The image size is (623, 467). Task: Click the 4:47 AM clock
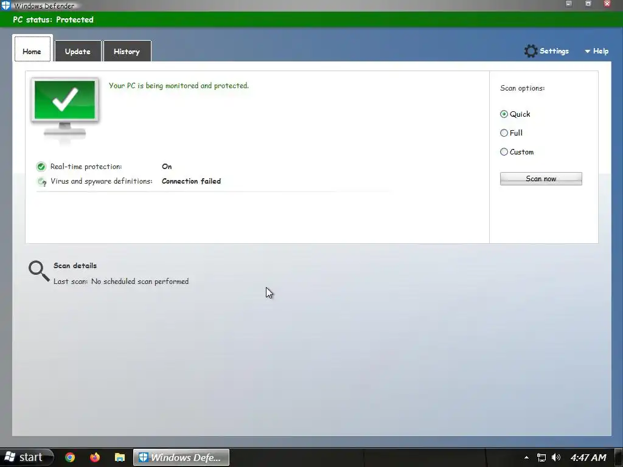(x=588, y=457)
